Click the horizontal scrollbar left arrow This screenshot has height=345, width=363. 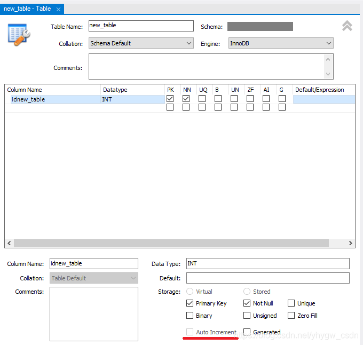pyautogui.click(x=9, y=243)
